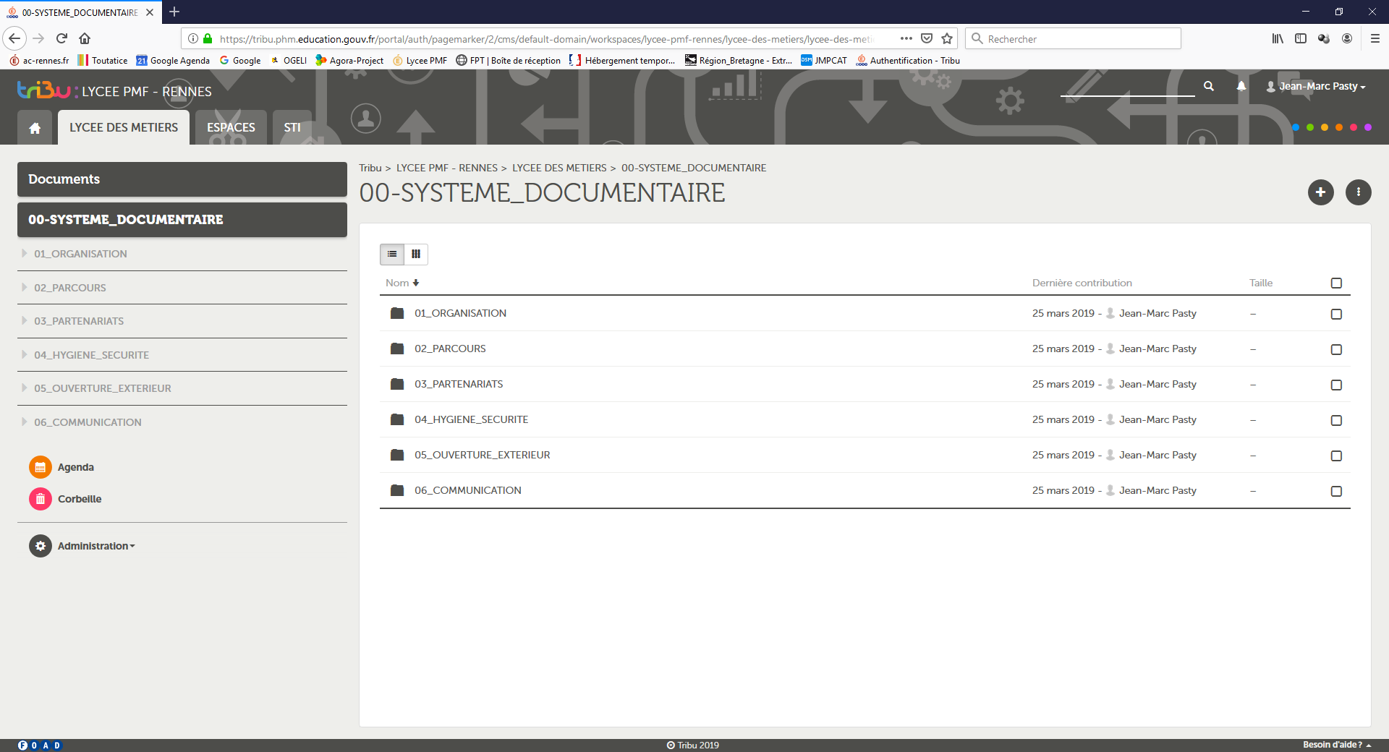Screen dimensions: 1389x752
Task: Open Jean-Marc Pasty user menu
Action: (1317, 86)
